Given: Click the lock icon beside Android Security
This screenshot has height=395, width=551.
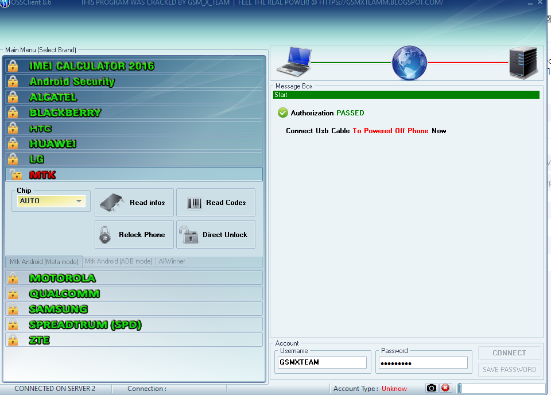Looking at the screenshot, I should point(13,81).
